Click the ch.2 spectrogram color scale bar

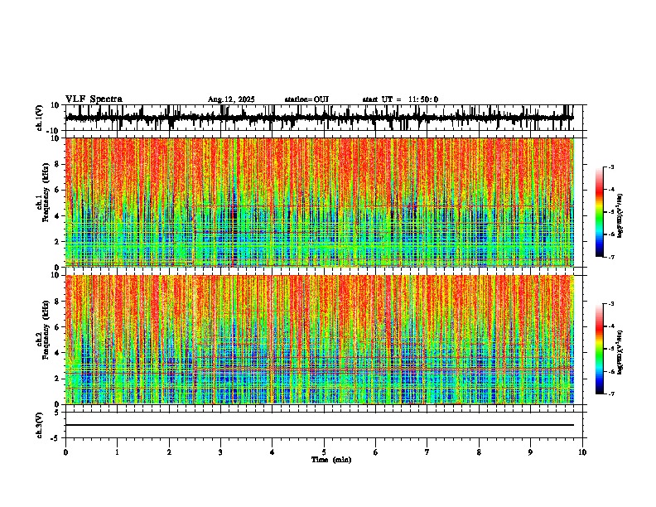click(599, 349)
